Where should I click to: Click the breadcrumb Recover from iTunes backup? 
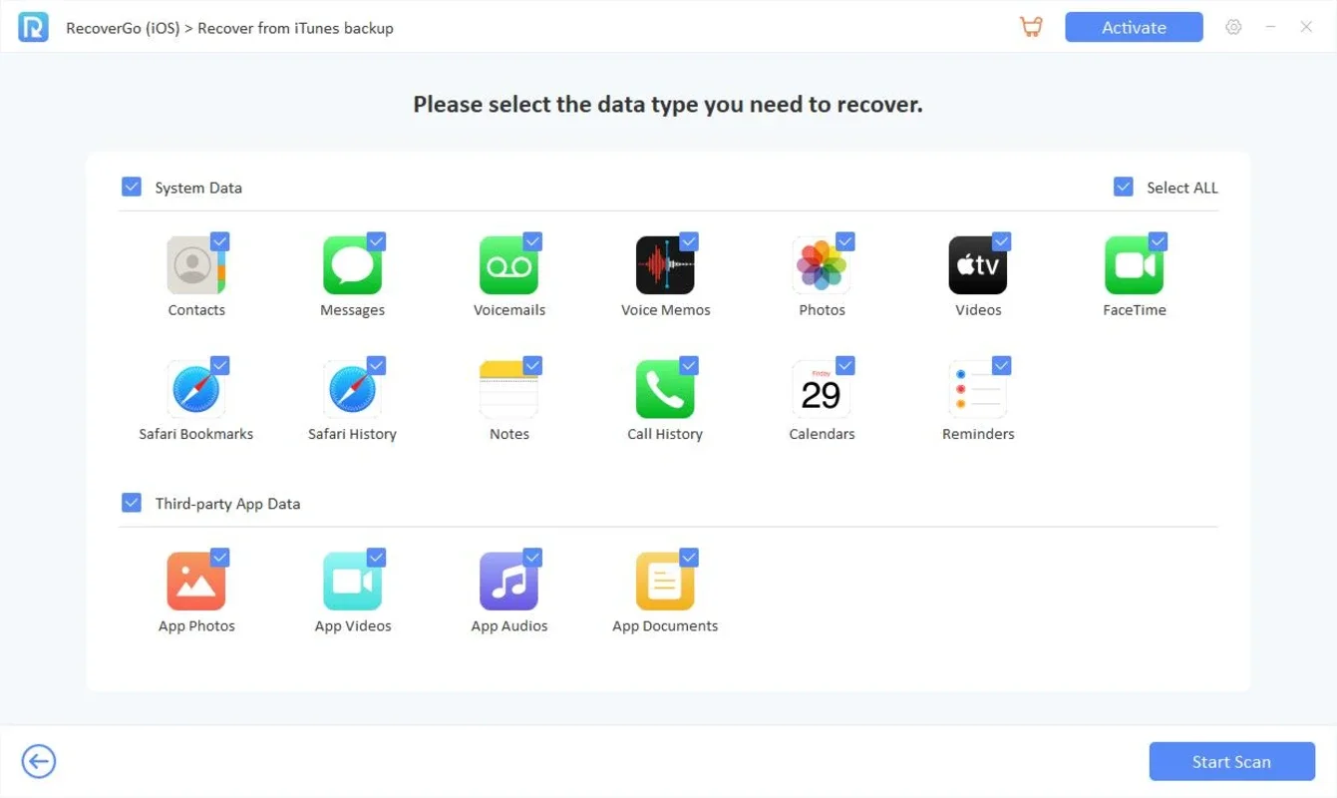[x=295, y=28]
